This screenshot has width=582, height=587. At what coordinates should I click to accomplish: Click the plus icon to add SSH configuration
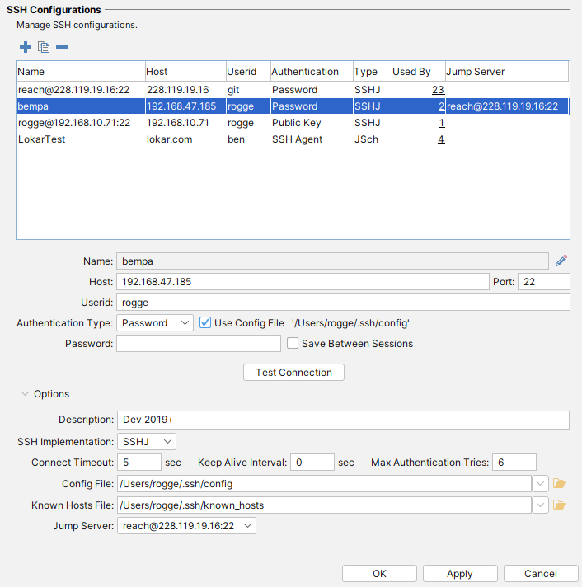click(x=25, y=48)
